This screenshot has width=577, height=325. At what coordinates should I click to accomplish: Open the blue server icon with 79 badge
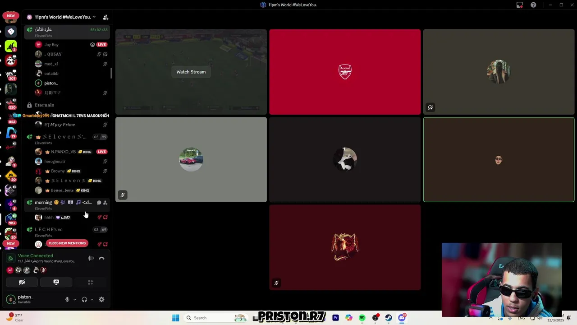click(x=11, y=133)
